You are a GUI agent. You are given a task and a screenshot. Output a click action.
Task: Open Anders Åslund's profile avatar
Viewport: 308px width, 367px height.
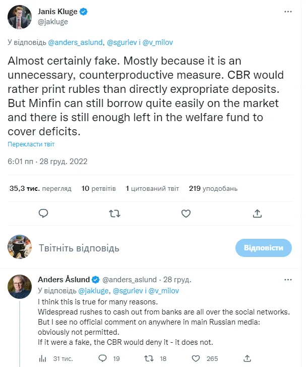pyautogui.click(x=20, y=287)
